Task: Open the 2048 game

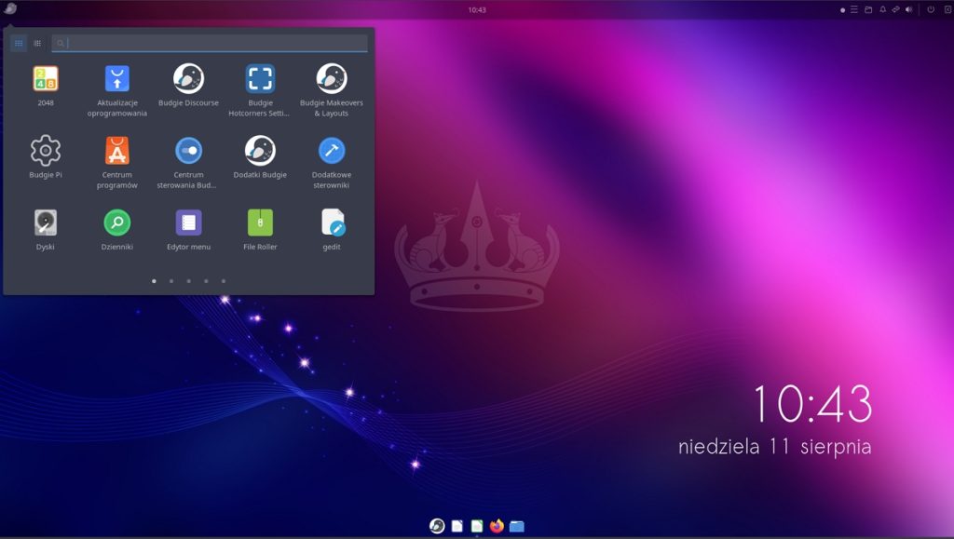Action: tap(44, 79)
